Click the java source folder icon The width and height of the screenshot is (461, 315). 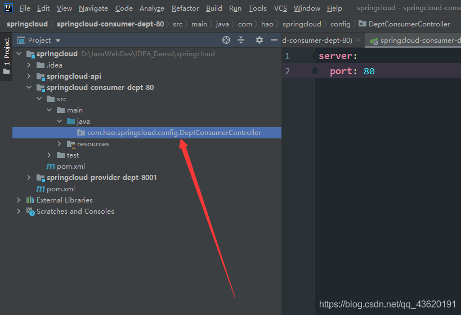(x=71, y=121)
